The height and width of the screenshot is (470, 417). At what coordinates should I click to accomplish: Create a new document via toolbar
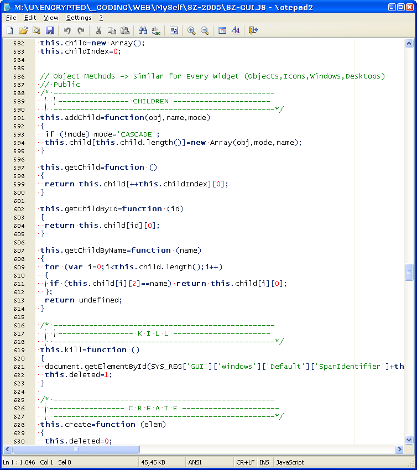(10, 30)
